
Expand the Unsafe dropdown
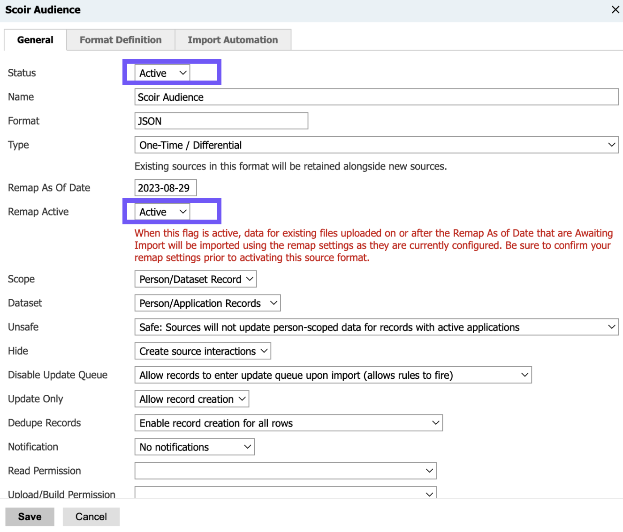tap(376, 327)
